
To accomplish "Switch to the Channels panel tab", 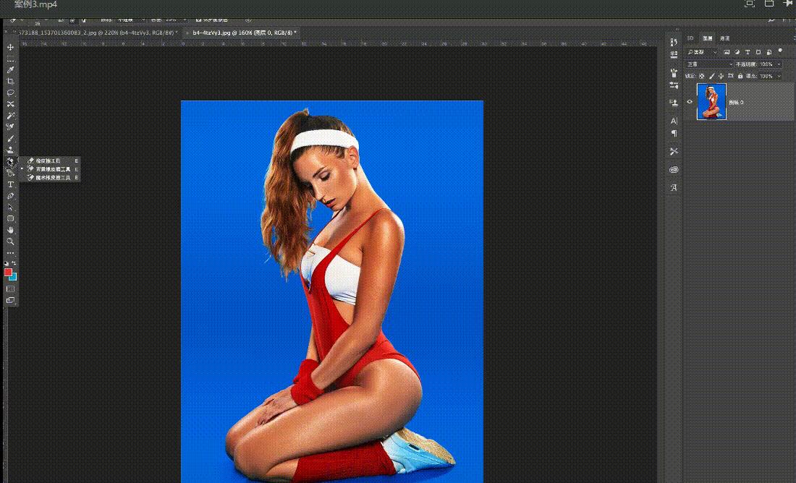I will pos(725,38).
